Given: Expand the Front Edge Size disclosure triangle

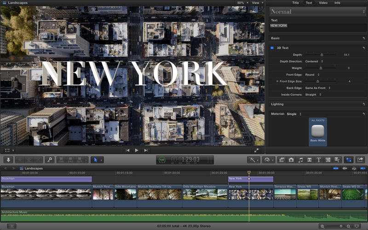Looking at the screenshot, I should (x=277, y=81).
